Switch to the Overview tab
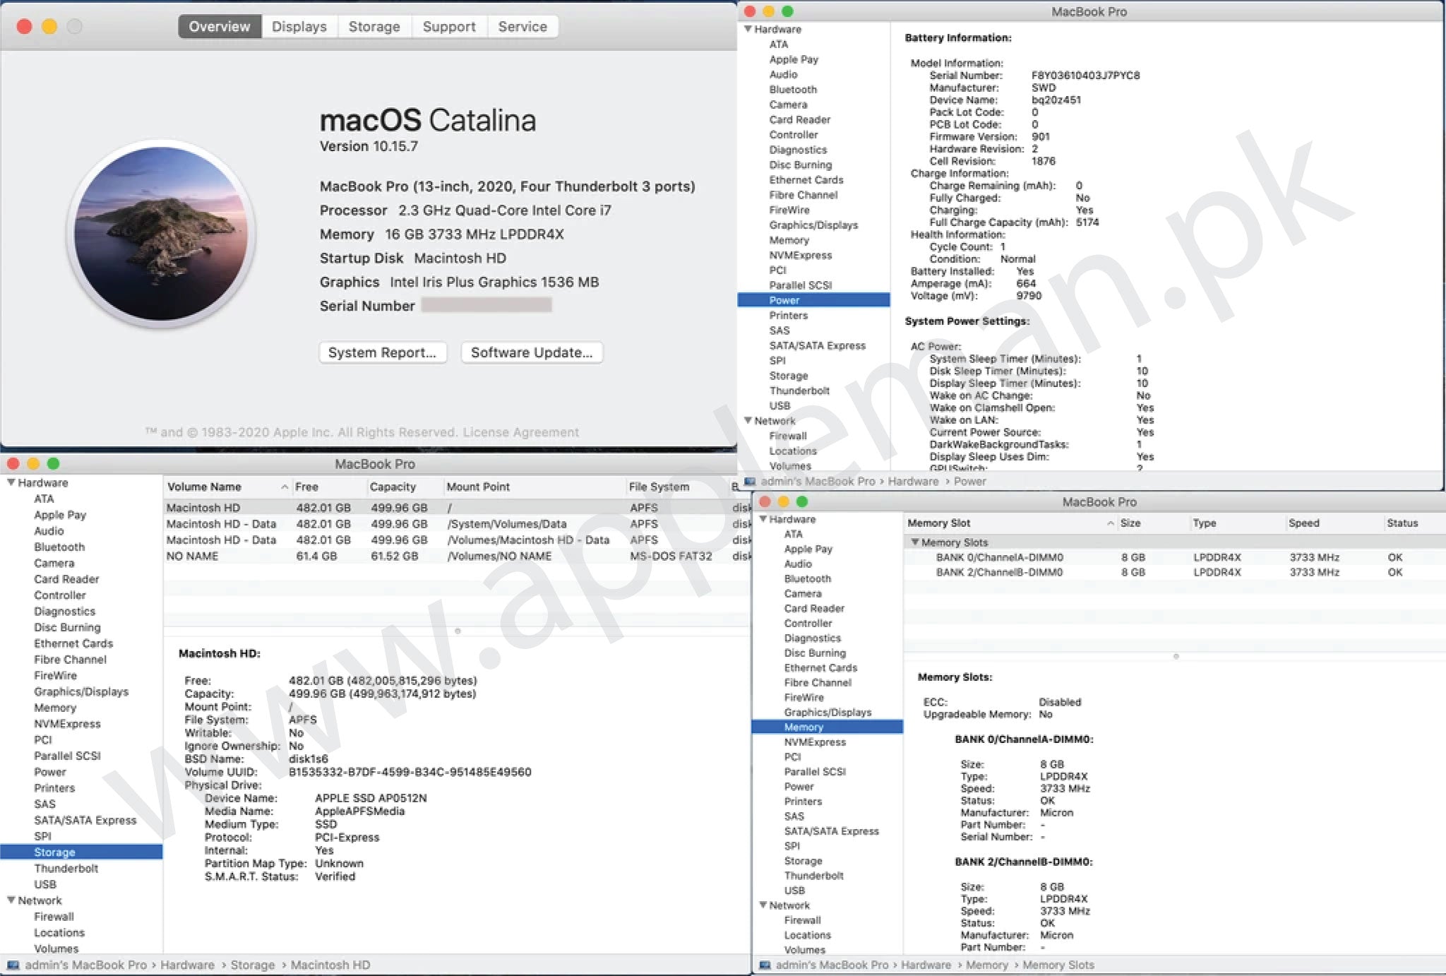 tap(220, 26)
